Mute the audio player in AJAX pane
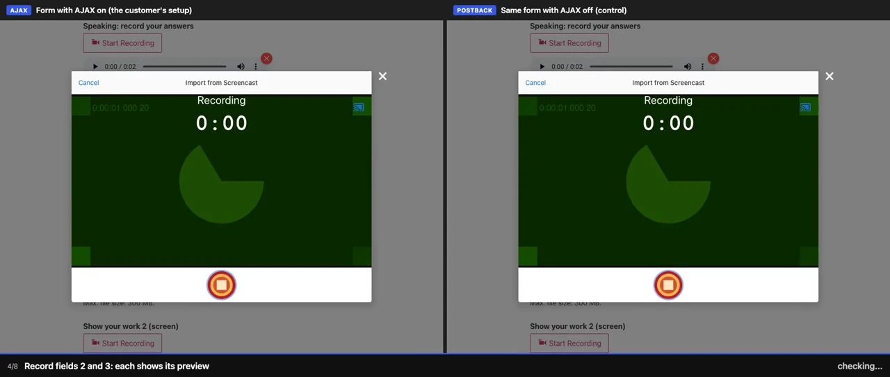Viewport: 890px width, 377px height. coord(241,67)
